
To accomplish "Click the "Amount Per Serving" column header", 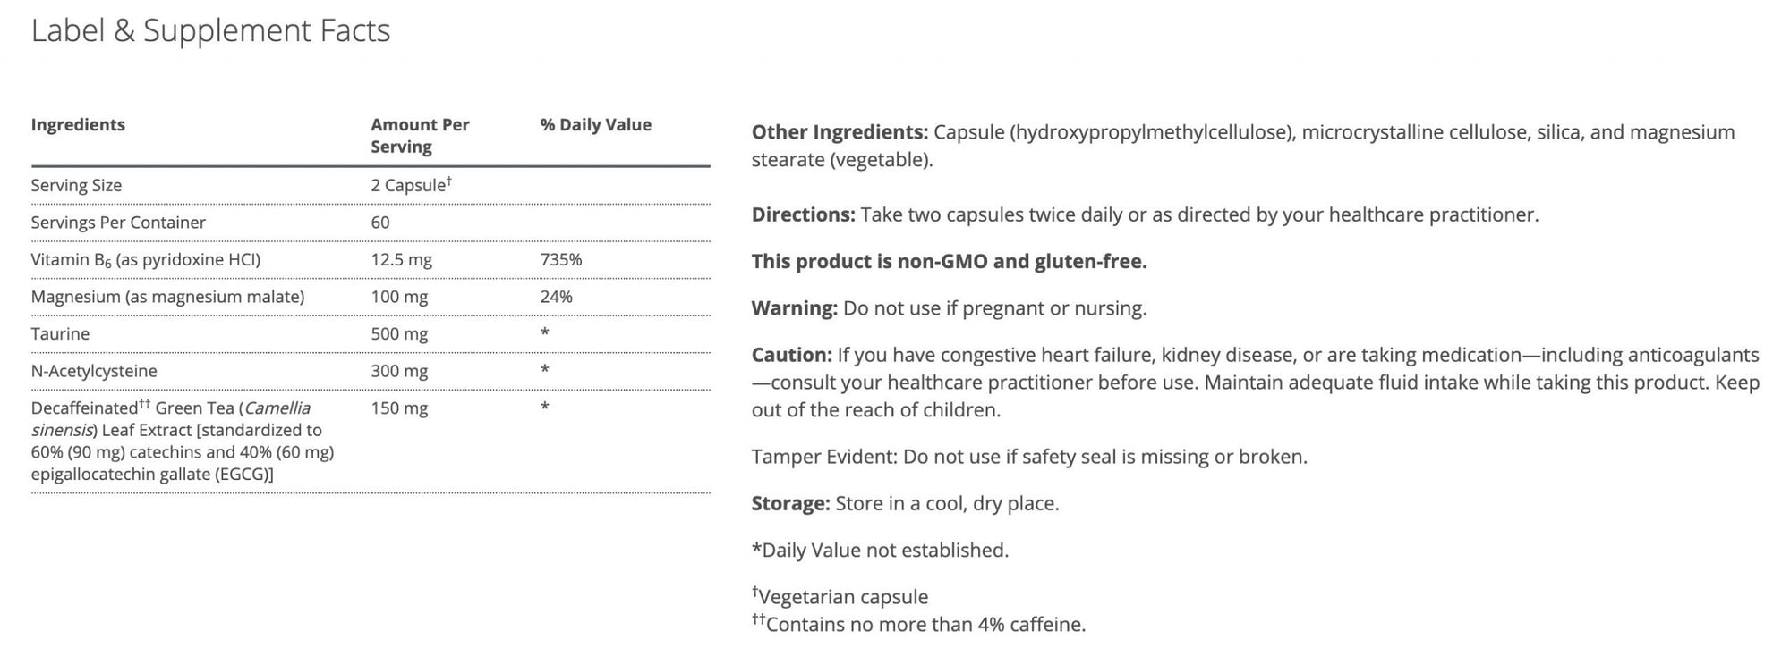I will (420, 136).
